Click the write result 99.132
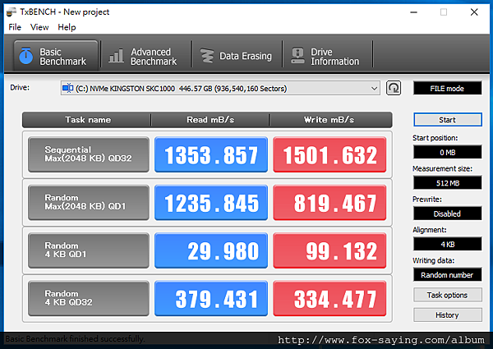493x349 pixels. point(329,250)
